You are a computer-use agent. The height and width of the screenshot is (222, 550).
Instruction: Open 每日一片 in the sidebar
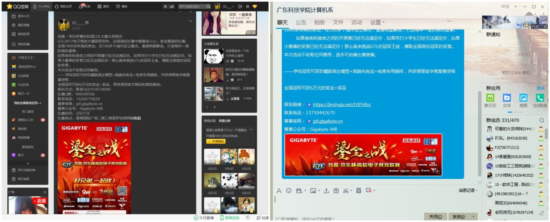(x=20, y=93)
